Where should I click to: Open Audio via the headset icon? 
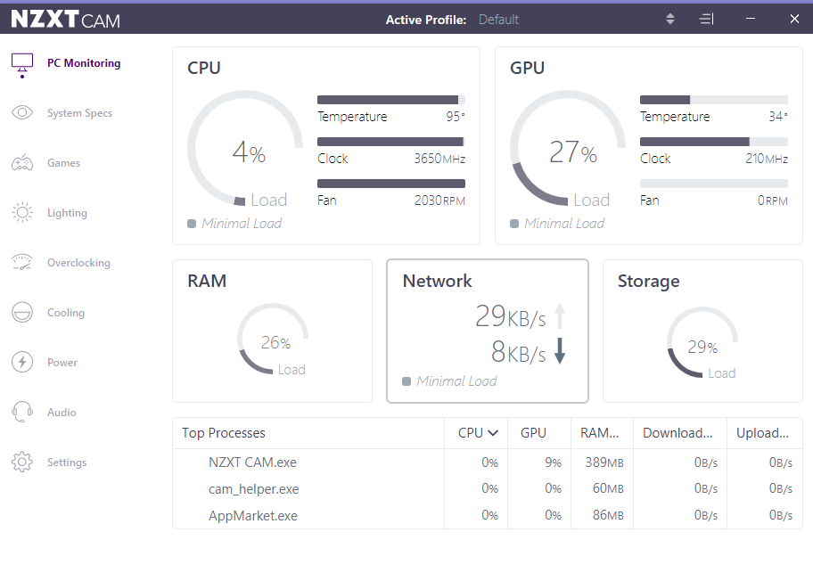click(22, 413)
